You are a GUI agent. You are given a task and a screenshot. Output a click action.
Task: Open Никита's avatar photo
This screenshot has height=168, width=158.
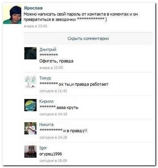30,128
